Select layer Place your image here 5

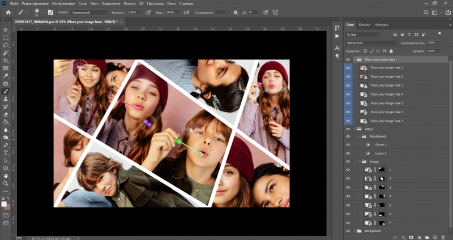tap(387, 103)
